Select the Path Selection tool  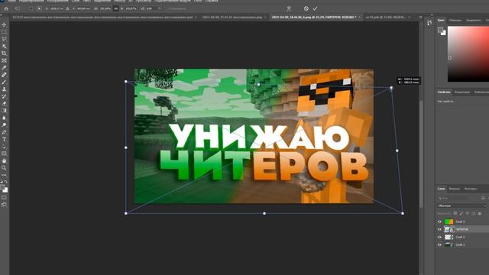click(x=4, y=147)
